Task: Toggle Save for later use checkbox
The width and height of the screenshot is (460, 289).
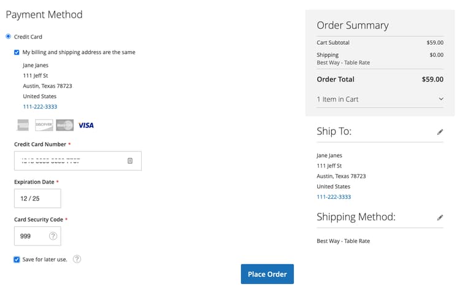Action: (x=17, y=260)
